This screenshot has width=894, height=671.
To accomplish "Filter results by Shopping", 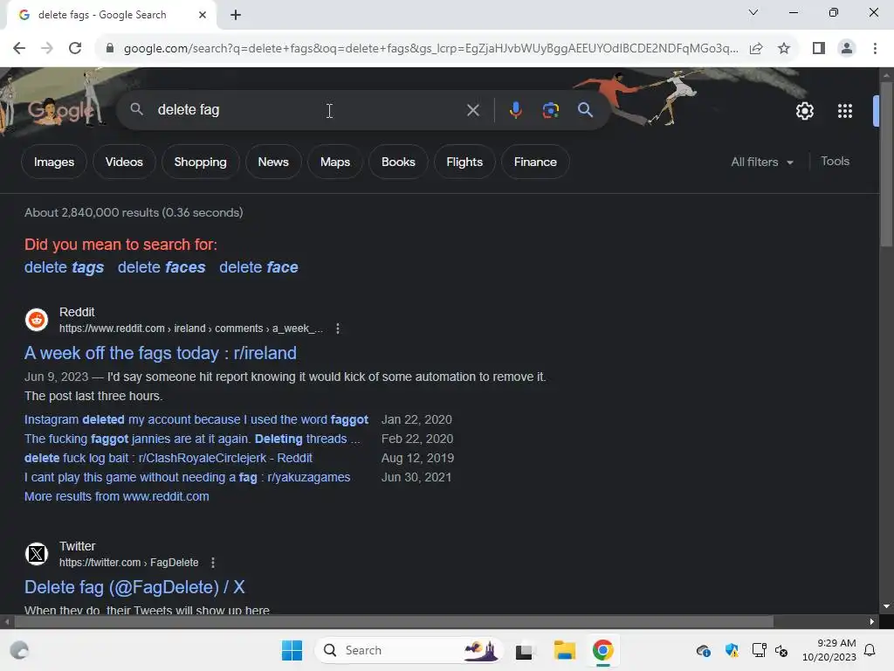I will click(x=200, y=162).
